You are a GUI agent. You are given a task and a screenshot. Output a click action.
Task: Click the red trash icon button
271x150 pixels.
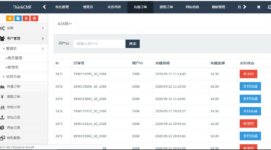click(26, 18)
